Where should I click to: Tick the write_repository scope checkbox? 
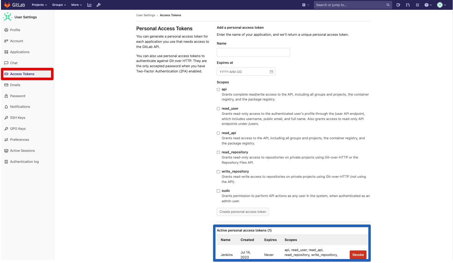pos(218,172)
